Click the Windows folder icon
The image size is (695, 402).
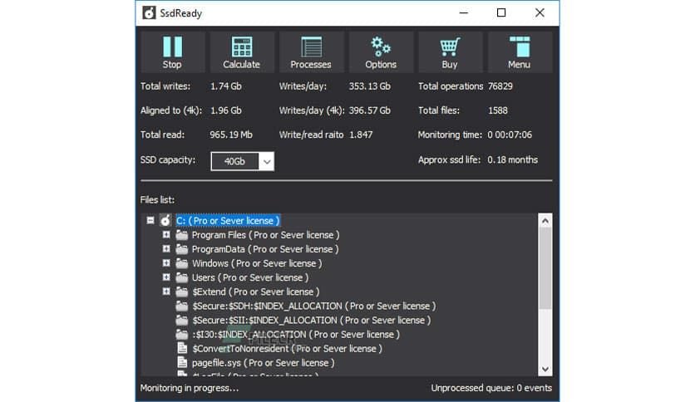pos(182,263)
